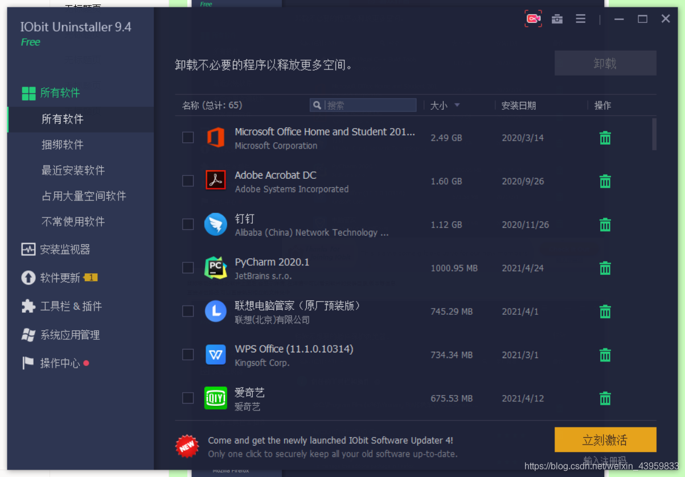Viewport: 685px width, 477px height.
Task: Click the '2.49 GB' size value
Action: pyautogui.click(x=446, y=138)
